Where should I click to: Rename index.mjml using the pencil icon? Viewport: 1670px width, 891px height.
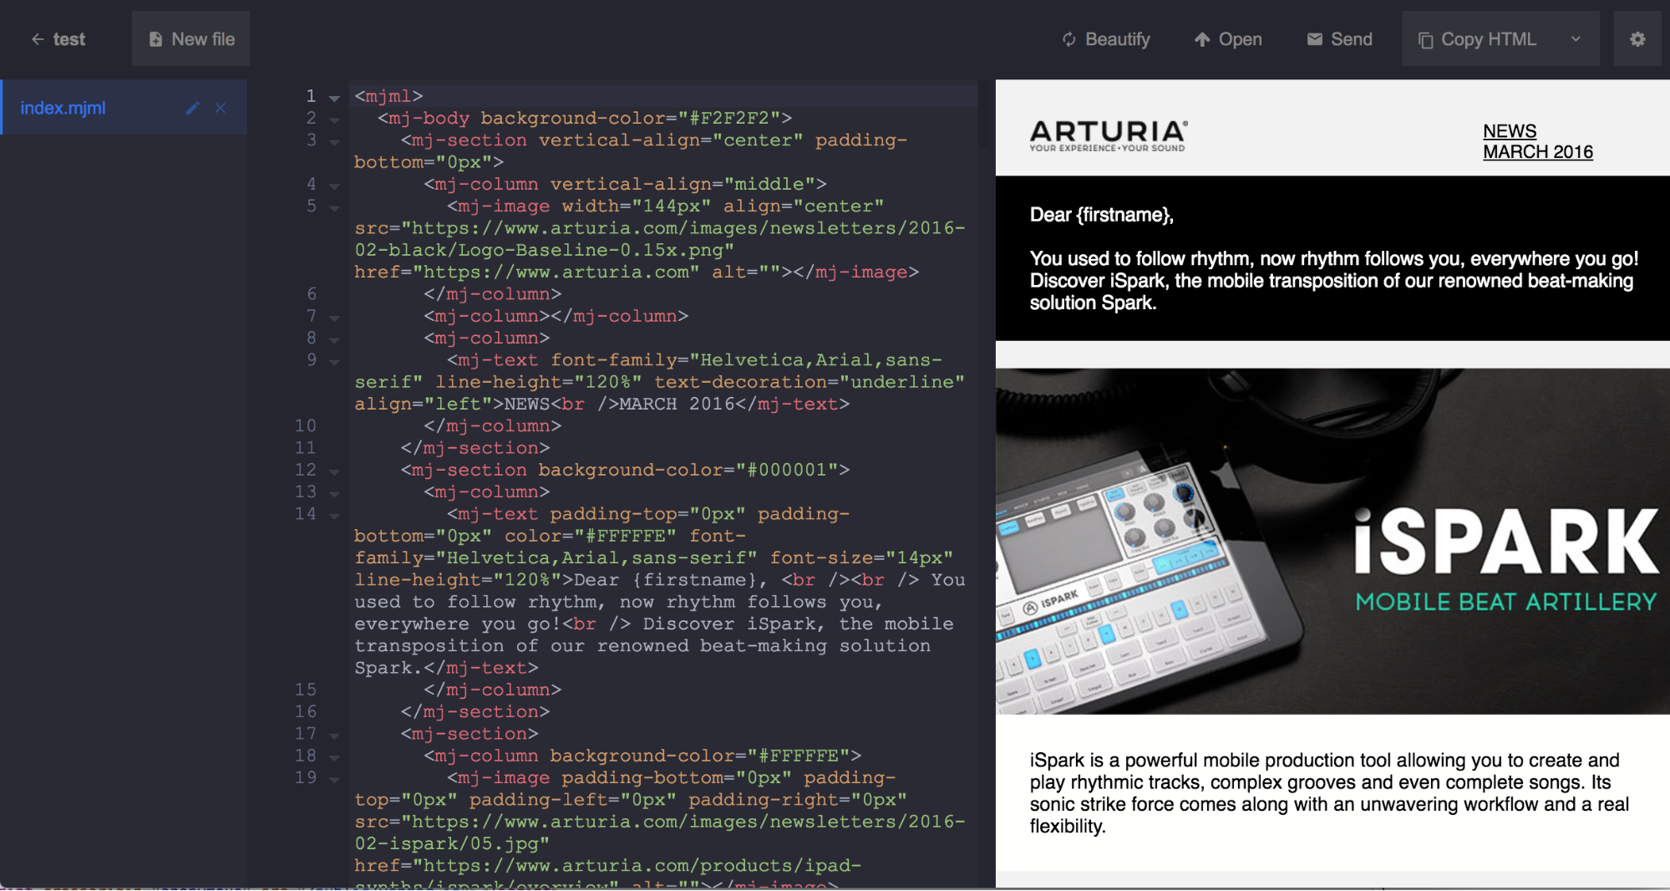tap(193, 108)
